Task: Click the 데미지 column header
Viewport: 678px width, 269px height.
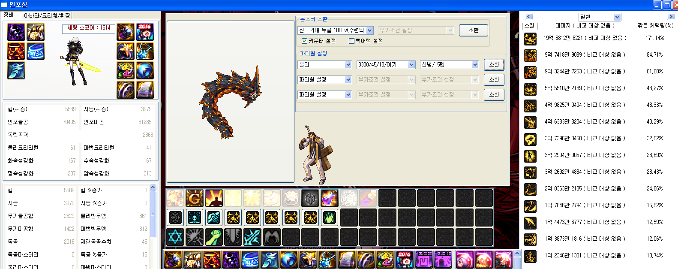Action: [585, 26]
